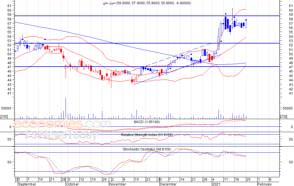The height and width of the screenshot is (186, 294).
Task: Click date 25 on the time axis
Action: coord(248,180)
